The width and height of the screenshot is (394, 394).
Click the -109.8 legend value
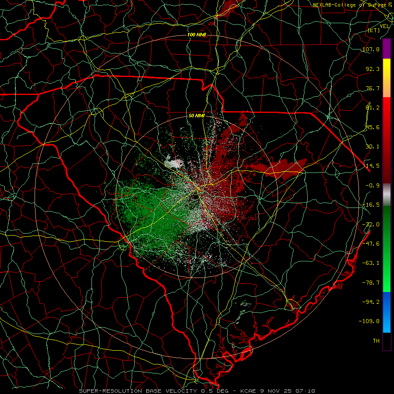(369, 321)
